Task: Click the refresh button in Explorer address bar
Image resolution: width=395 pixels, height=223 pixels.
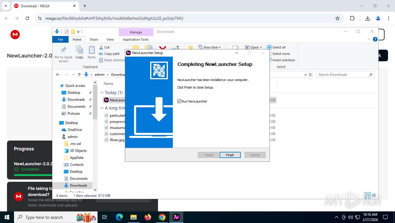Action: [310, 75]
